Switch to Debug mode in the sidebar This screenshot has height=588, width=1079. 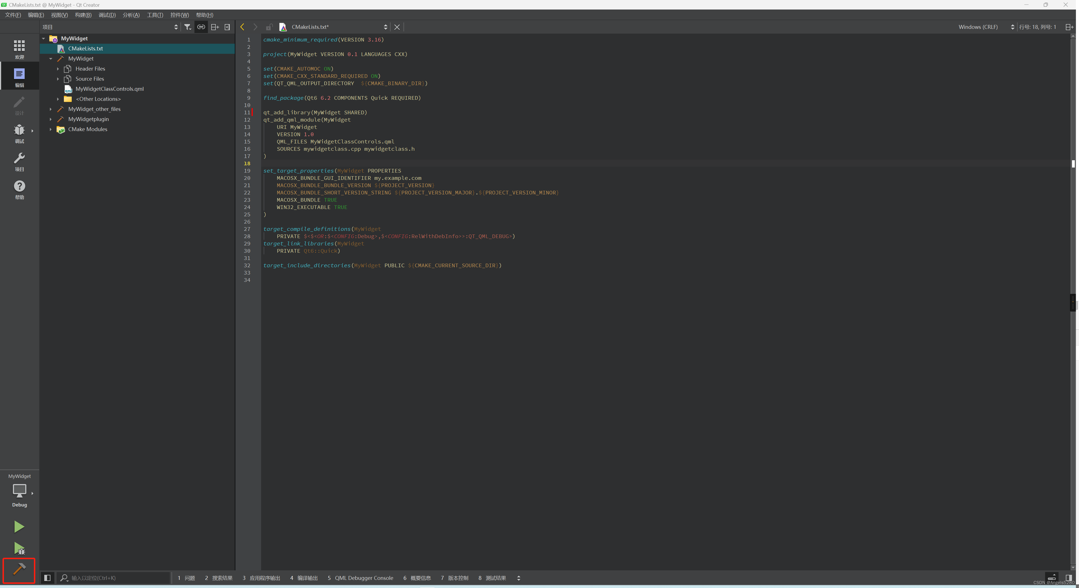tap(19, 134)
